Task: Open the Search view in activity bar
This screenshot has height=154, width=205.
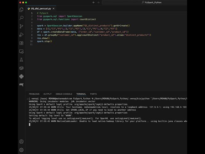Action: [21, 18]
